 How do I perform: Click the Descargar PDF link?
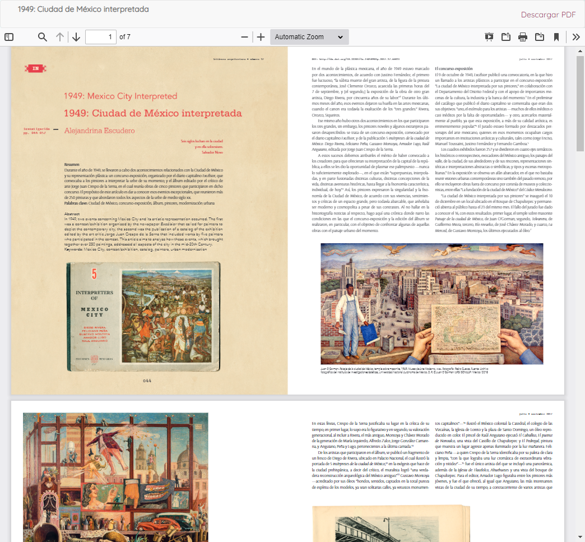click(548, 15)
